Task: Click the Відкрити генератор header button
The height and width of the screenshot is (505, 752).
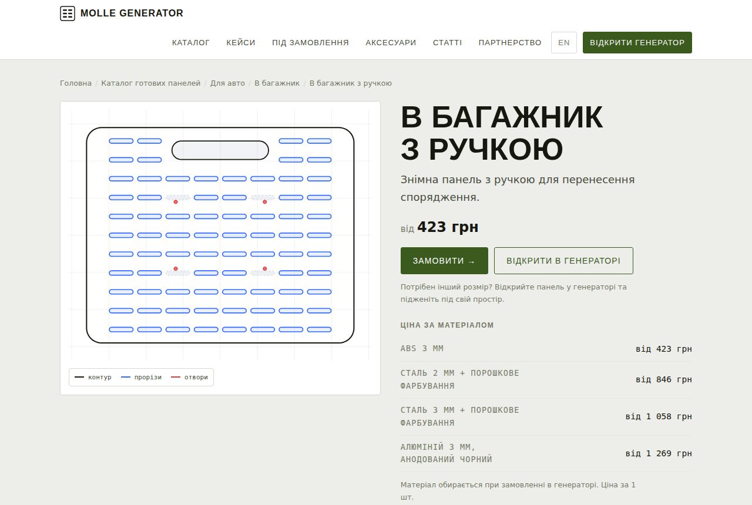Action: [637, 43]
